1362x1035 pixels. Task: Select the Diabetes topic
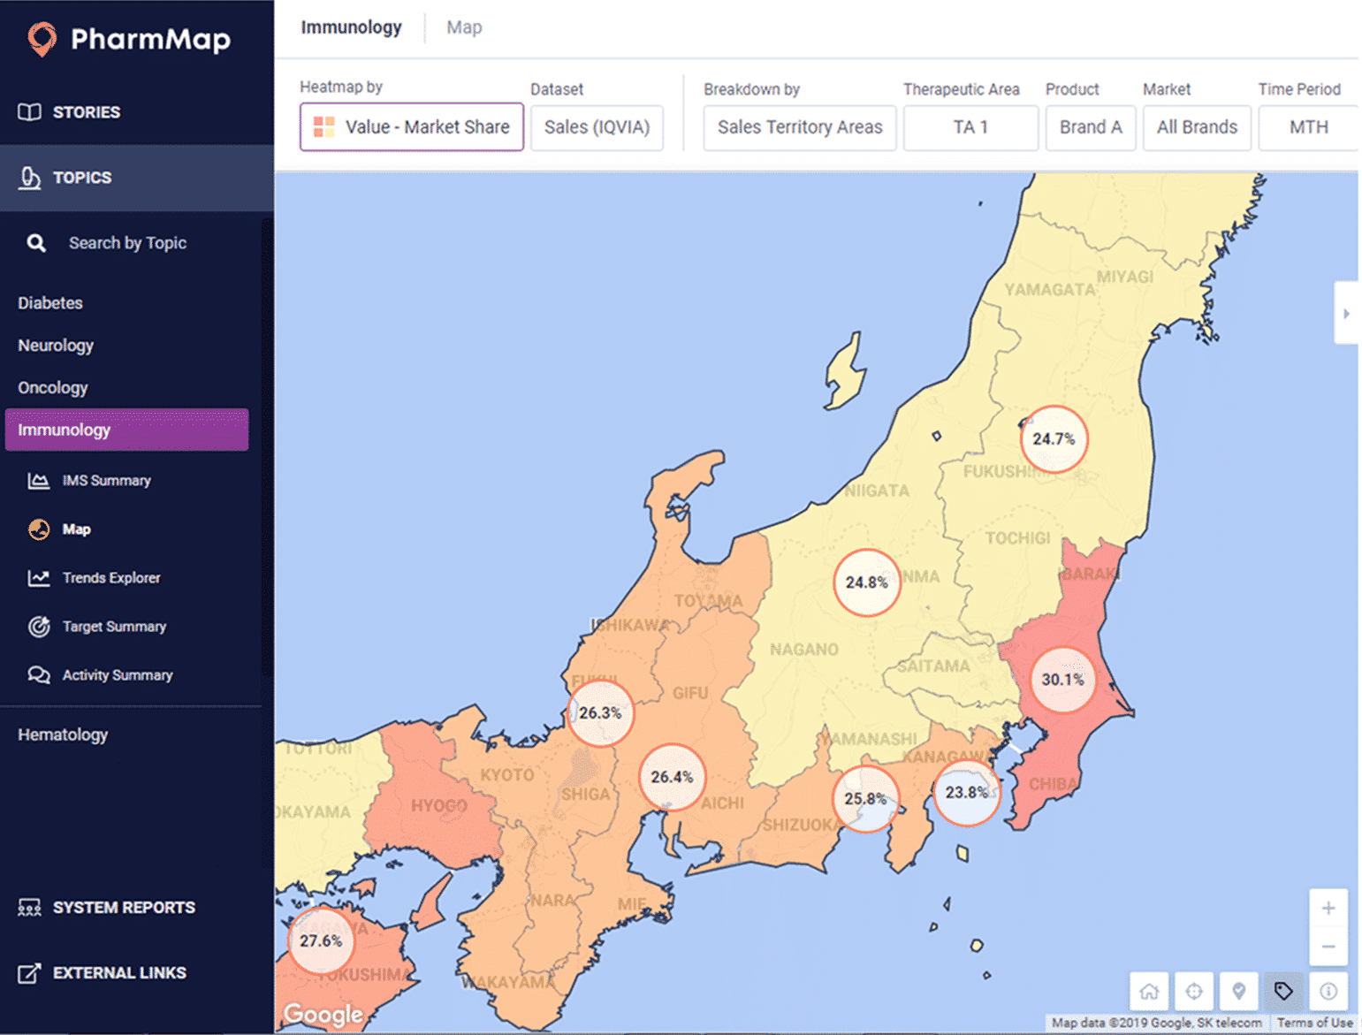pyautogui.click(x=50, y=303)
